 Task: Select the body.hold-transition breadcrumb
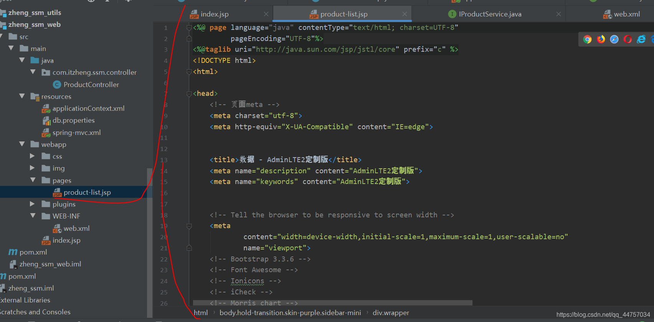click(x=290, y=313)
